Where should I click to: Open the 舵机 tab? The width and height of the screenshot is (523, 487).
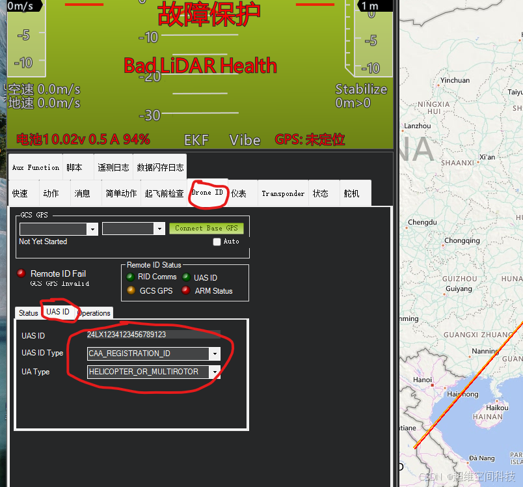tap(355, 193)
